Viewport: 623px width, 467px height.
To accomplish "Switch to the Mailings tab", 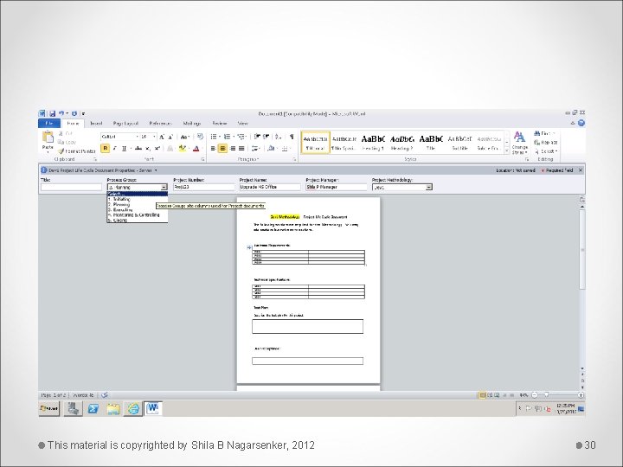I will click(x=191, y=124).
